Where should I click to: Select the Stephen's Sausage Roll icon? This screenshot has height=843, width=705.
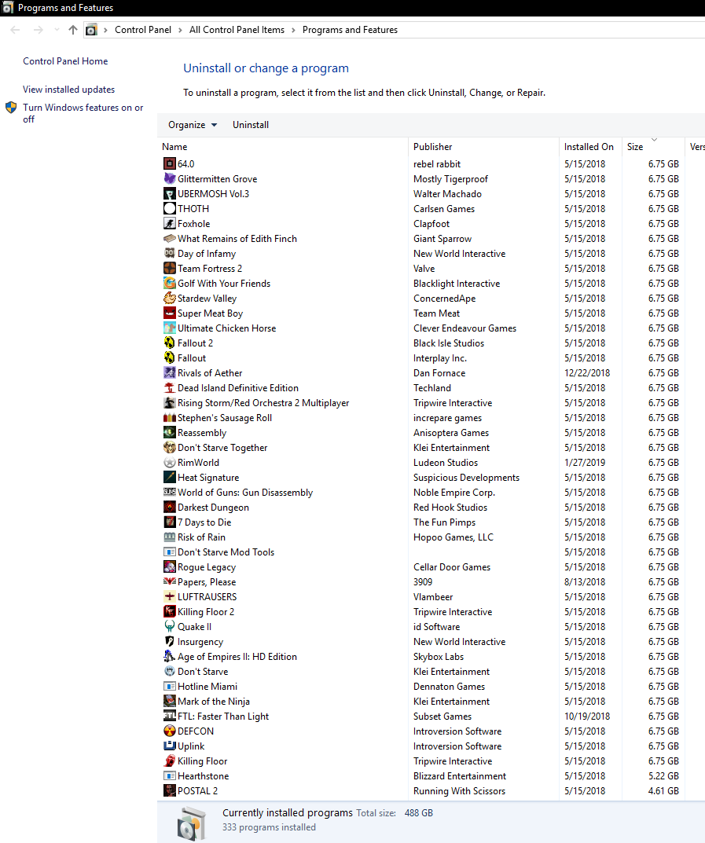[170, 418]
